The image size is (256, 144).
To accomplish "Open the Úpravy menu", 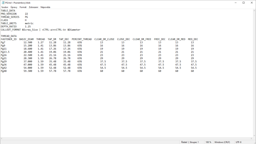I will tap(14, 7).
